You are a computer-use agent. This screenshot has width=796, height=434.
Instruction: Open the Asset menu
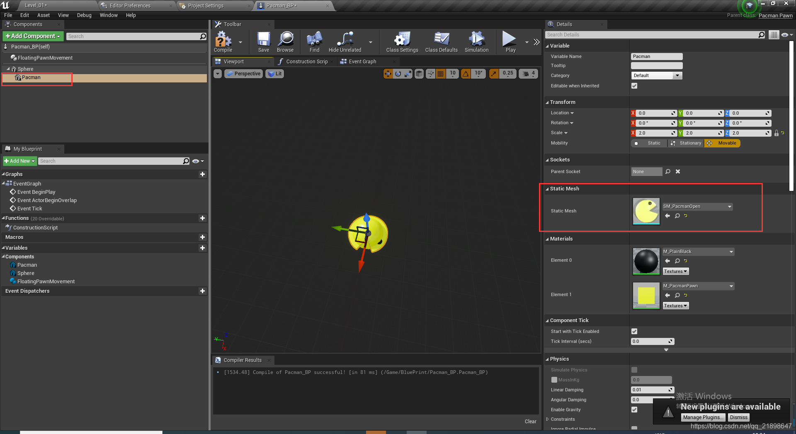44,15
